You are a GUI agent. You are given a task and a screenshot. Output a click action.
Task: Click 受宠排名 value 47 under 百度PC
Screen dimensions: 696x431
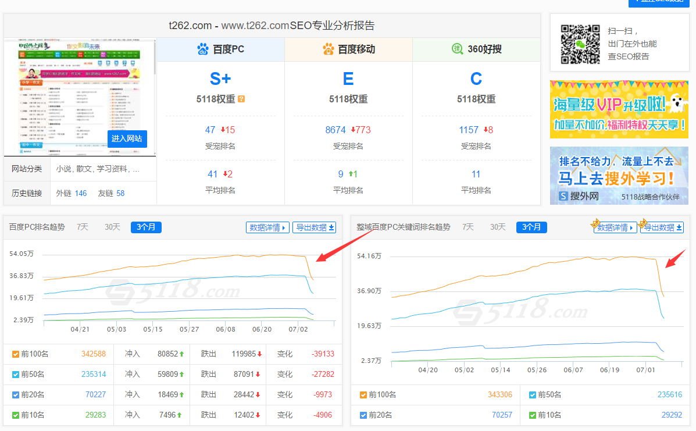click(x=210, y=130)
